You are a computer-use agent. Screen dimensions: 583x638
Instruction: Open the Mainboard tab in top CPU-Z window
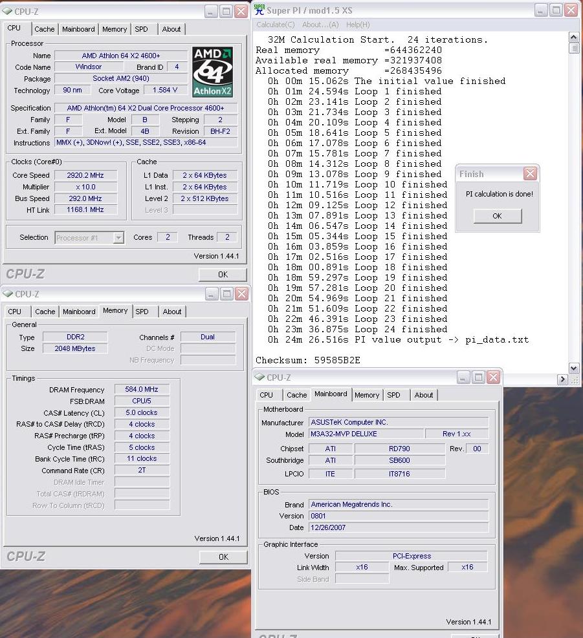point(78,29)
